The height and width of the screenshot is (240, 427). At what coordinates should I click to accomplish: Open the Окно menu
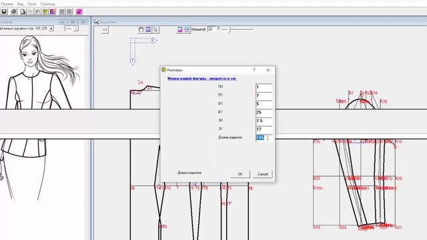[x=31, y=4]
